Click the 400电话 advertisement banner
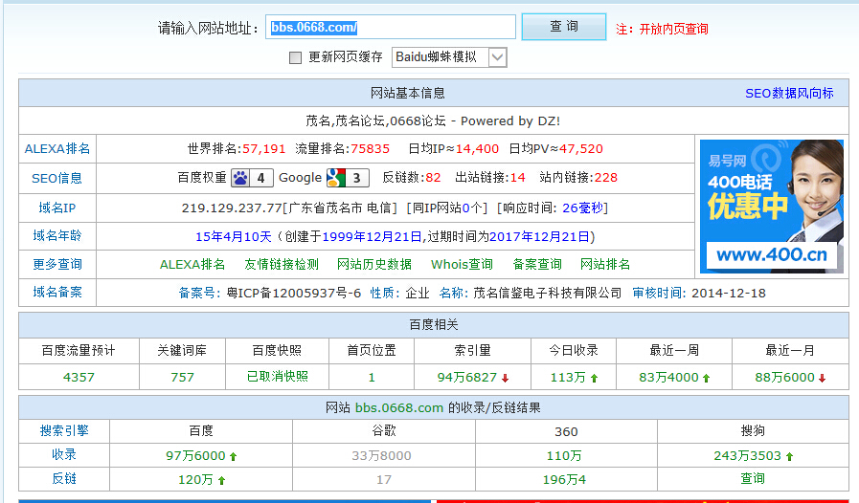Screen dimensions: 859x503 [x=771, y=206]
